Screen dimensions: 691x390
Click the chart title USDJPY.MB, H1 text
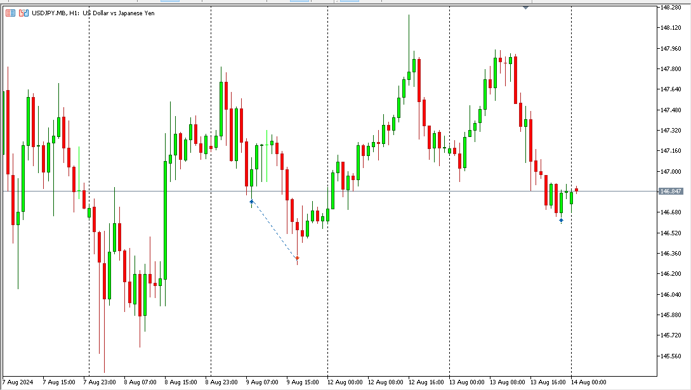click(56, 13)
